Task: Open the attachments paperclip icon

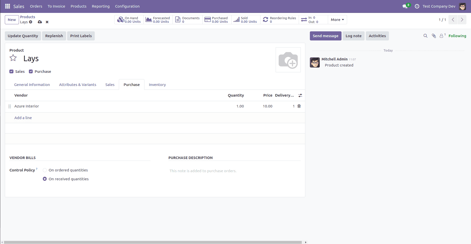Action: coord(434,36)
